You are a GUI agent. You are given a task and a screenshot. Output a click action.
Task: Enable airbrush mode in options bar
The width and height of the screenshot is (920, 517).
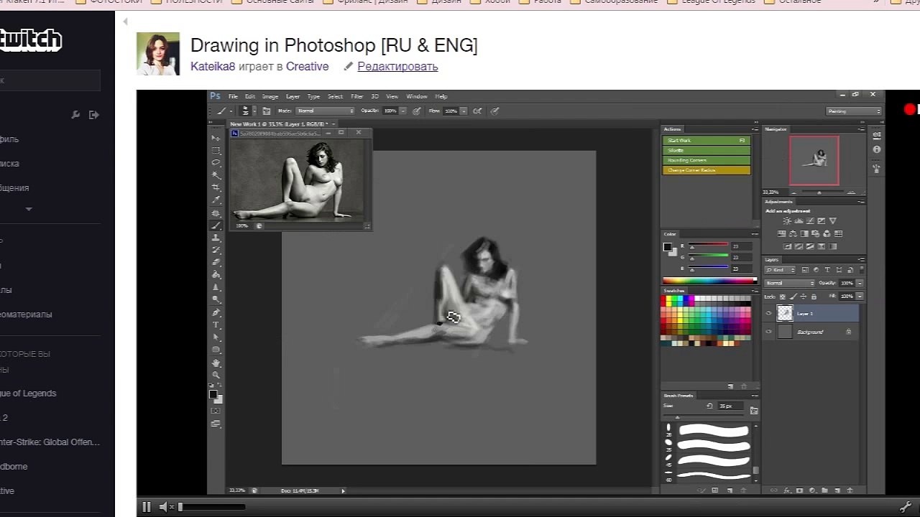pyautogui.click(x=477, y=111)
